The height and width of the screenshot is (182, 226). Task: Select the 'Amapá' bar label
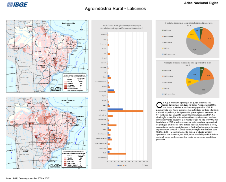click(x=104, y=58)
